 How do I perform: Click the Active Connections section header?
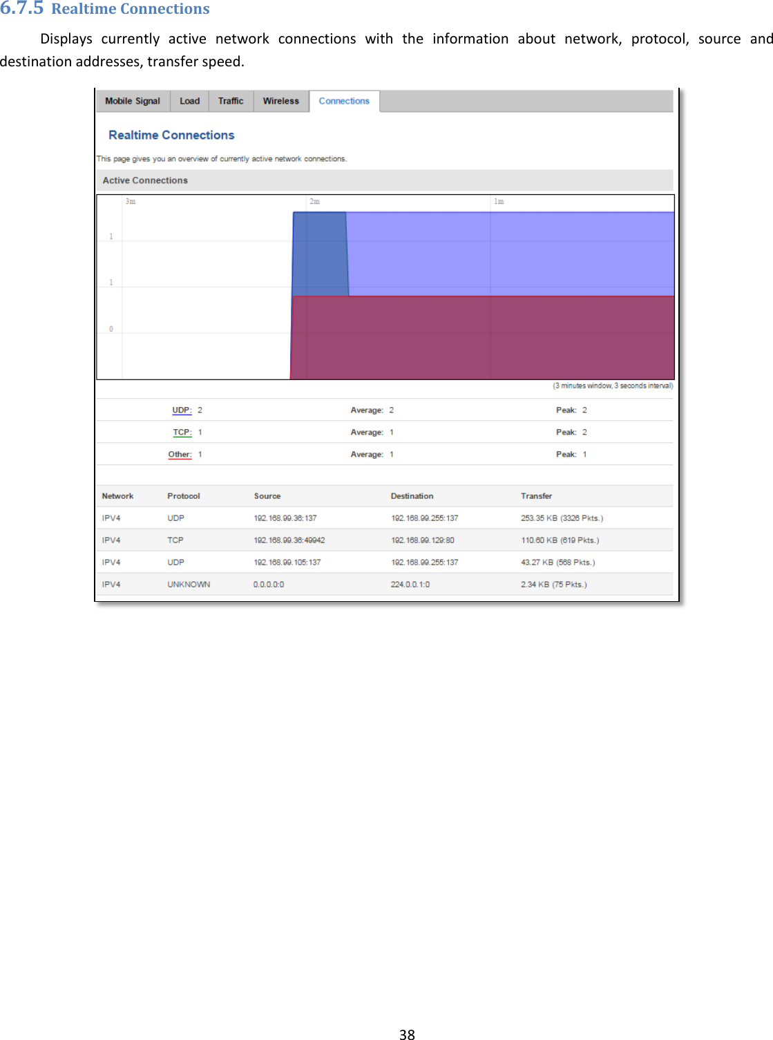[x=145, y=180]
